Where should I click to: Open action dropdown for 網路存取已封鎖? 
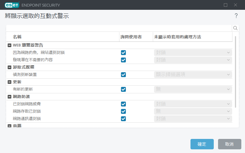tap(193, 111)
